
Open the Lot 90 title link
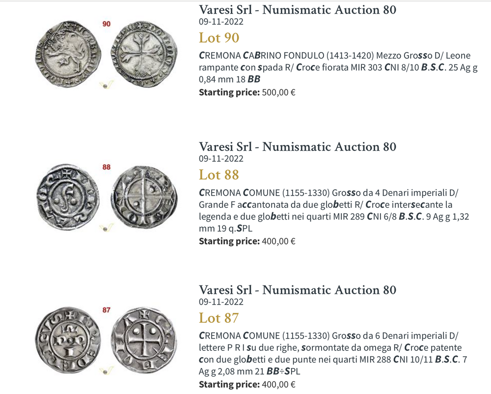click(218, 38)
